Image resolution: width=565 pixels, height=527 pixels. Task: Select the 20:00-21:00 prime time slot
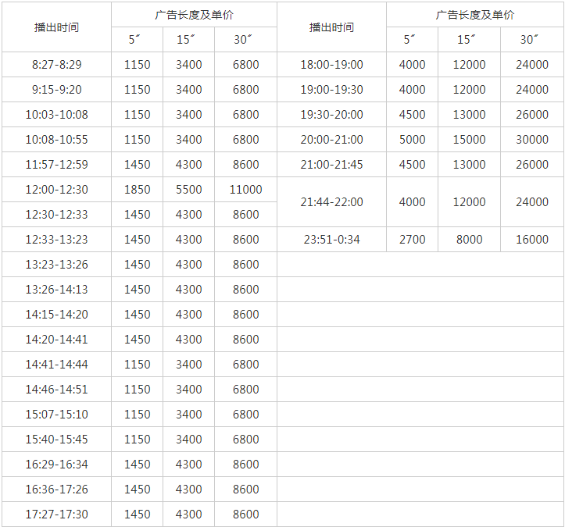click(x=332, y=139)
